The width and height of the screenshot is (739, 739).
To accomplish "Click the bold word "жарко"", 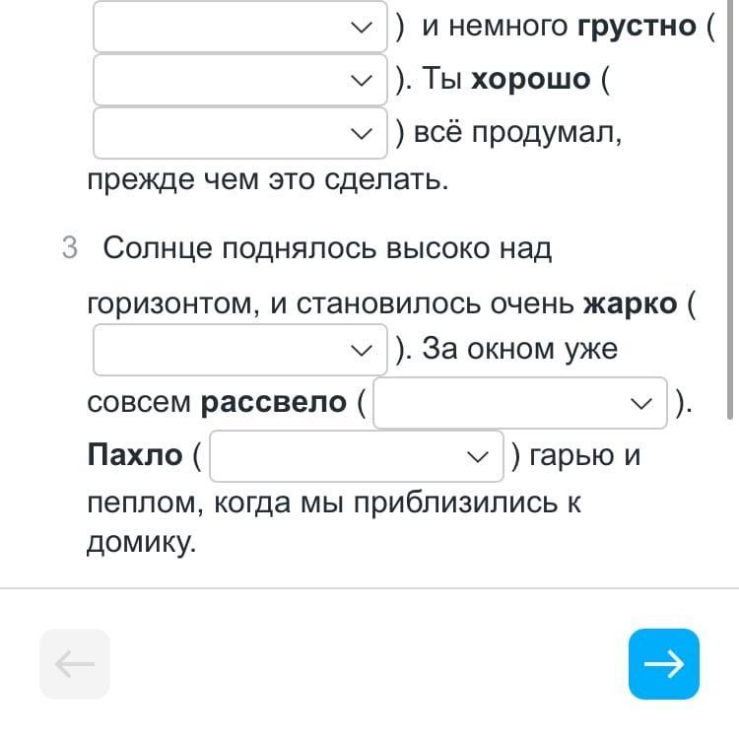I will [x=630, y=303].
